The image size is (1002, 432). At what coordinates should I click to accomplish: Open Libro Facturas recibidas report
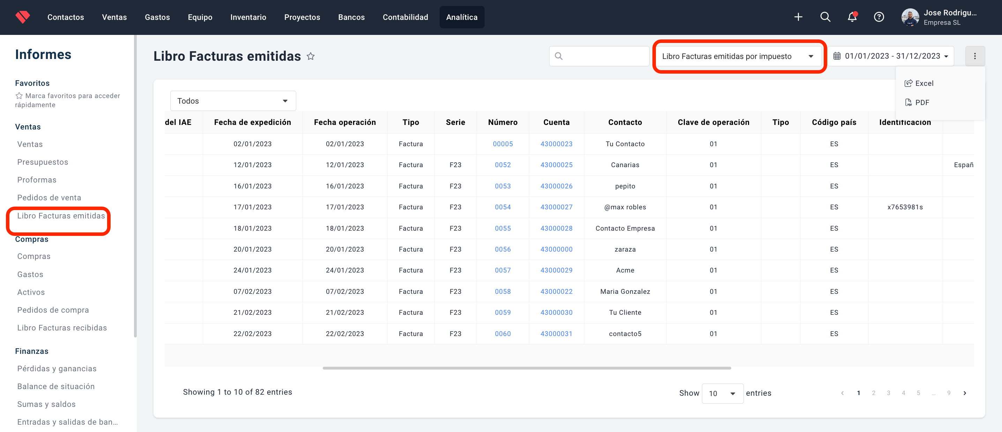pos(62,328)
